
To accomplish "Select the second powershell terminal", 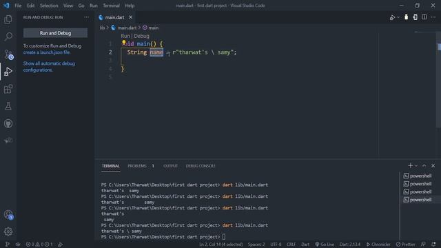I will pos(418,184).
